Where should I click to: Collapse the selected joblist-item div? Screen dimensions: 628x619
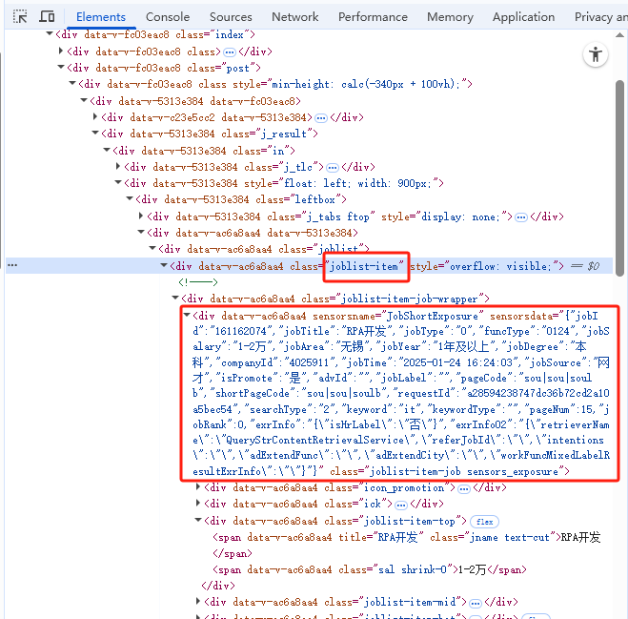[x=163, y=265]
